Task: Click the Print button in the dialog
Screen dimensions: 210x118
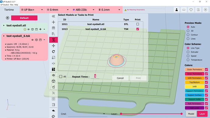Action: (x=138, y=78)
